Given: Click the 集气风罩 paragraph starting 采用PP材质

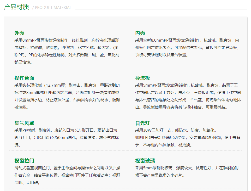Looking at the screenshot, I should pyautogui.click(x=67, y=138).
